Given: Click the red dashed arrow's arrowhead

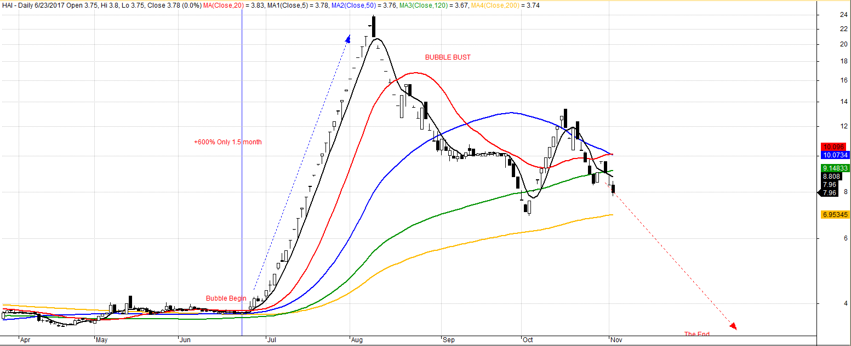Looking at the screenshot, I should (733, 327).
